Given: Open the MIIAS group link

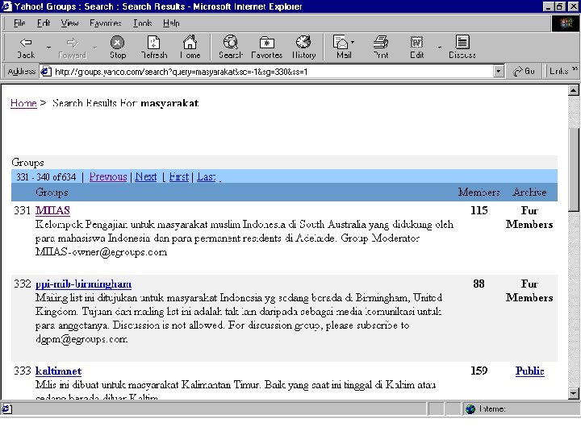Looking at the screenshot, I should pos(52,210).
